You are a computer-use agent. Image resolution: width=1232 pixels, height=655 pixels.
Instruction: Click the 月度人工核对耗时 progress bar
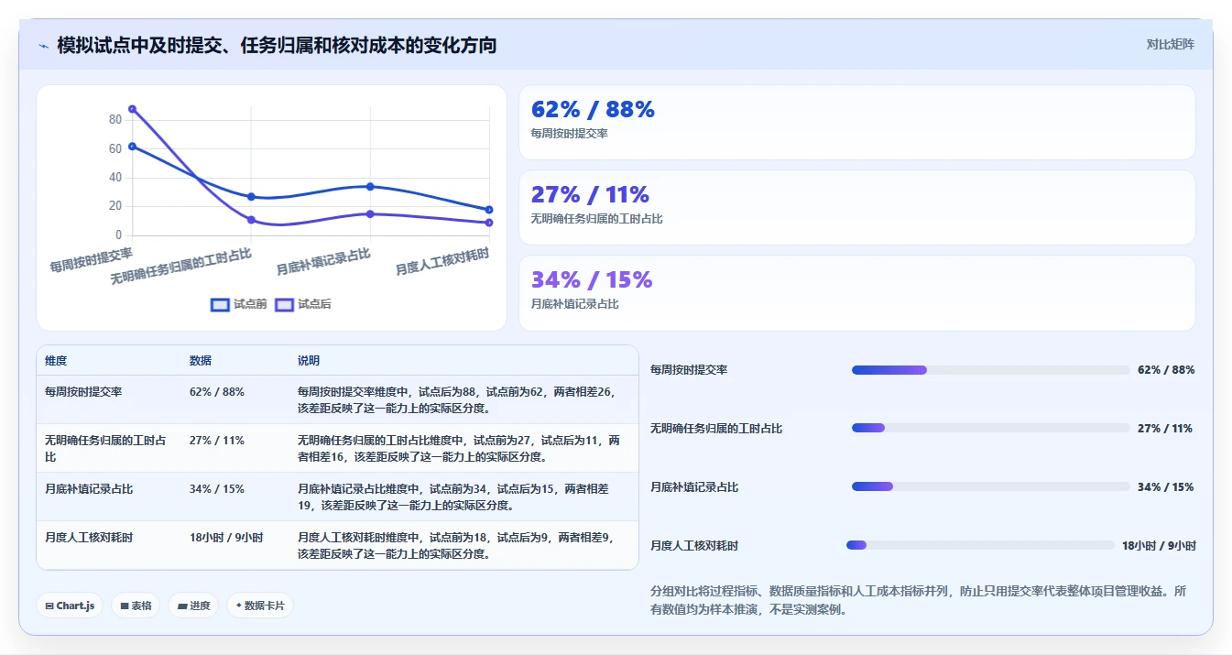[x=980, y=545]
